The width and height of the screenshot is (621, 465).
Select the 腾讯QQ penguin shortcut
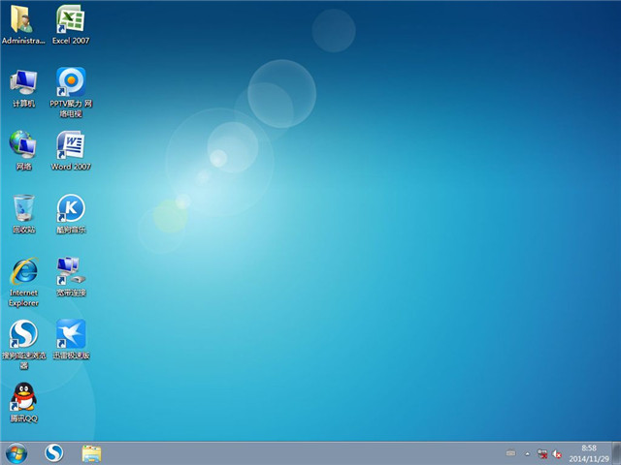[x=23, y=403]
